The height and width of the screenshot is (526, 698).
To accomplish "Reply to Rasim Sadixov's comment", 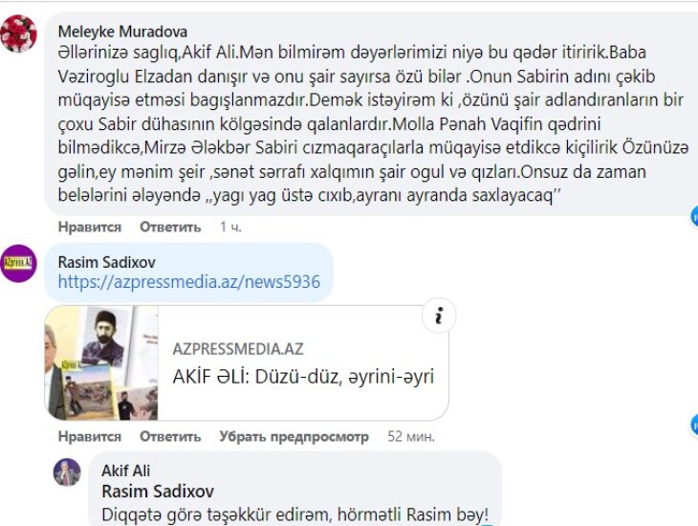I will (x=170, y=436).
